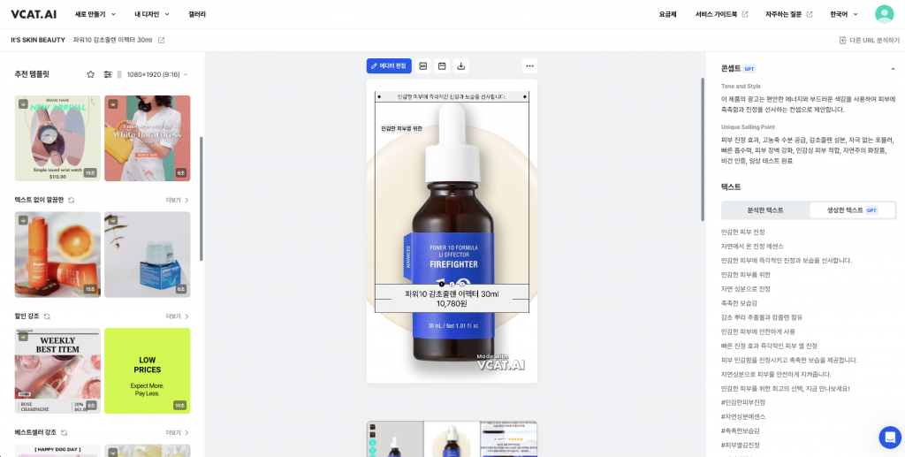Open the chat support bubble

click(890, 438)
